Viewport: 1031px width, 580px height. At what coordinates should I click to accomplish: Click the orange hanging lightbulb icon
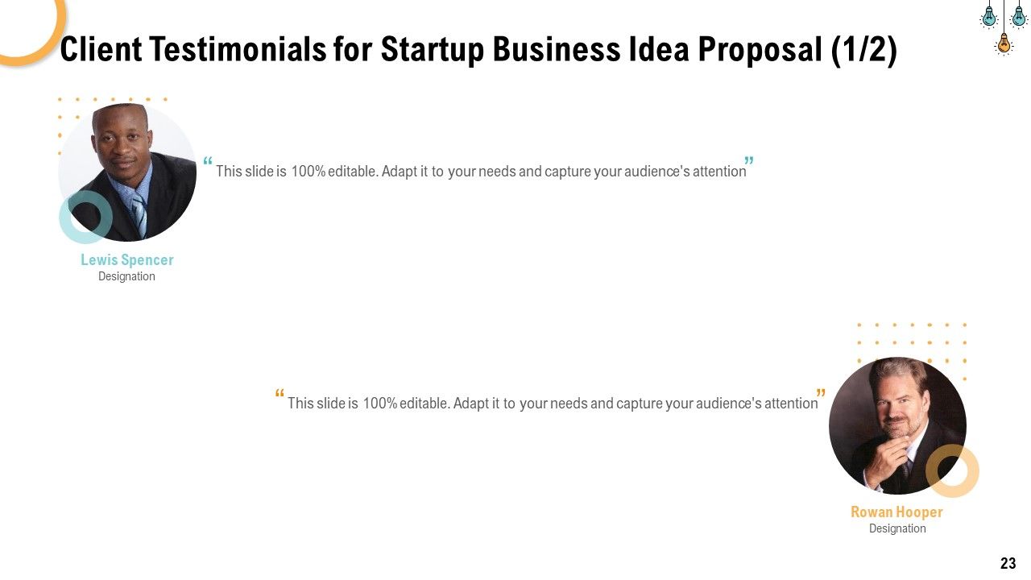click(x=1004, y=42)
